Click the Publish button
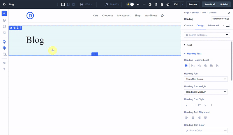233x135 pixels. point(224,4)
